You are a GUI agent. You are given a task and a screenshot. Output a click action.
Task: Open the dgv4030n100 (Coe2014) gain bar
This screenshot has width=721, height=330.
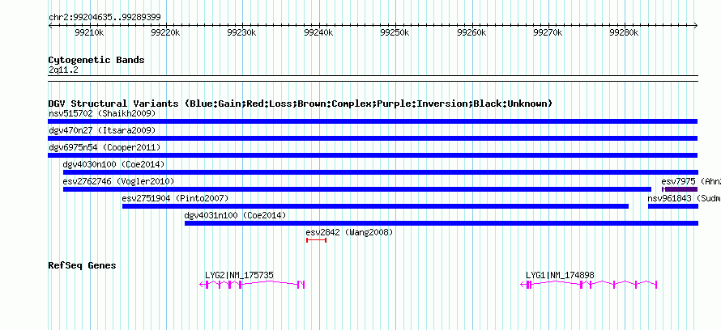[381, 172]
